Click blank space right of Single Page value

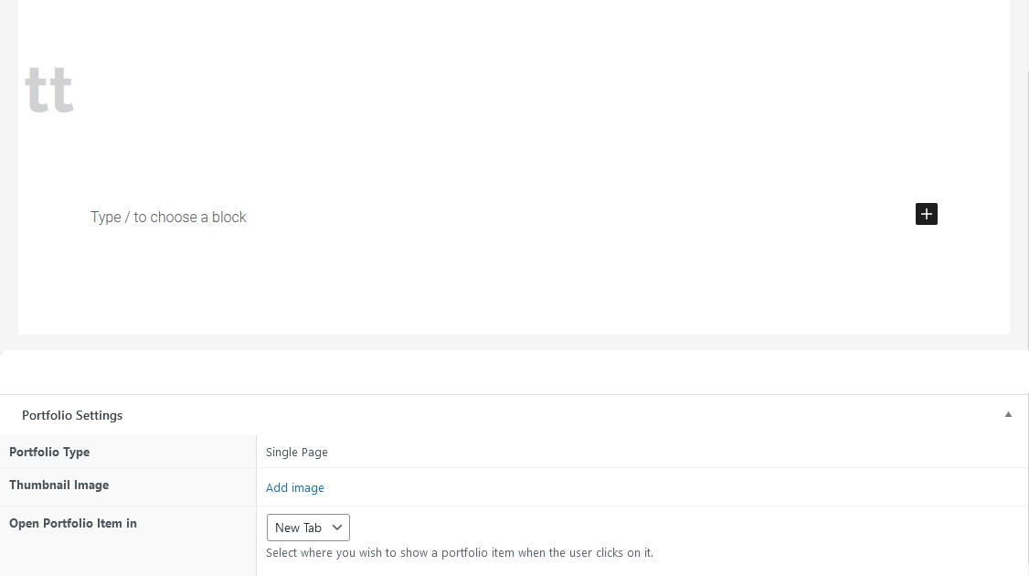pos(640,452)
